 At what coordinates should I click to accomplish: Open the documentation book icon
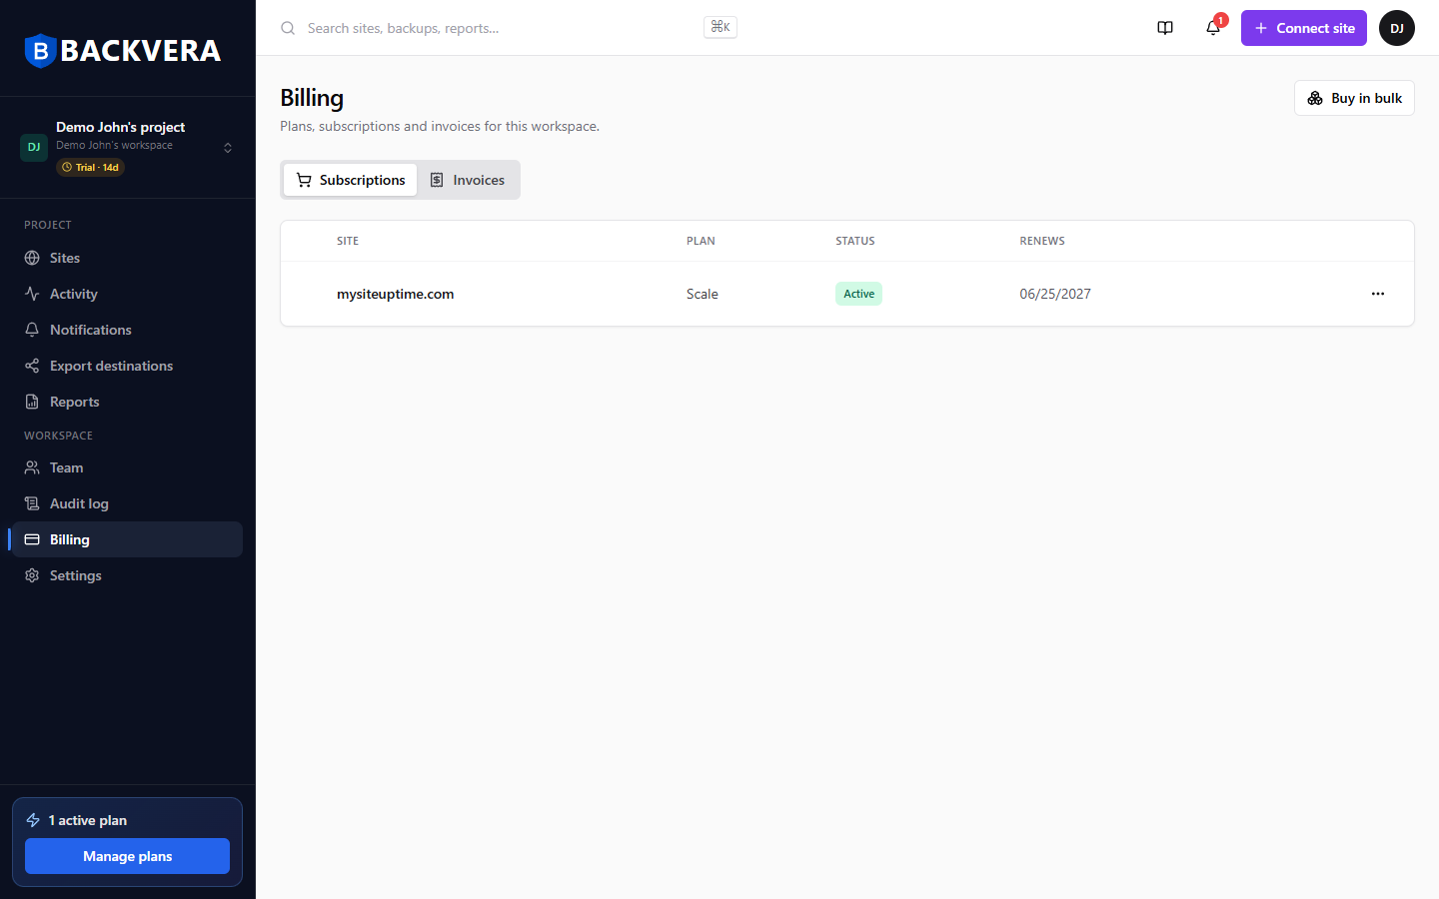[x=1165, y=28]
